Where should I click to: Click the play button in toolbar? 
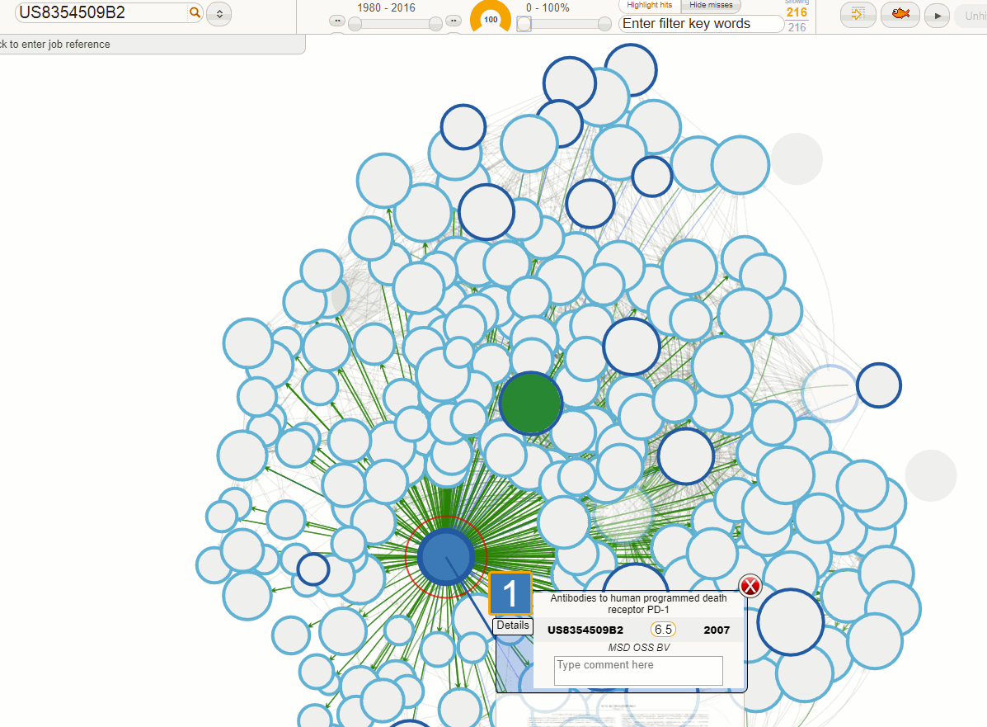(938, 15)
